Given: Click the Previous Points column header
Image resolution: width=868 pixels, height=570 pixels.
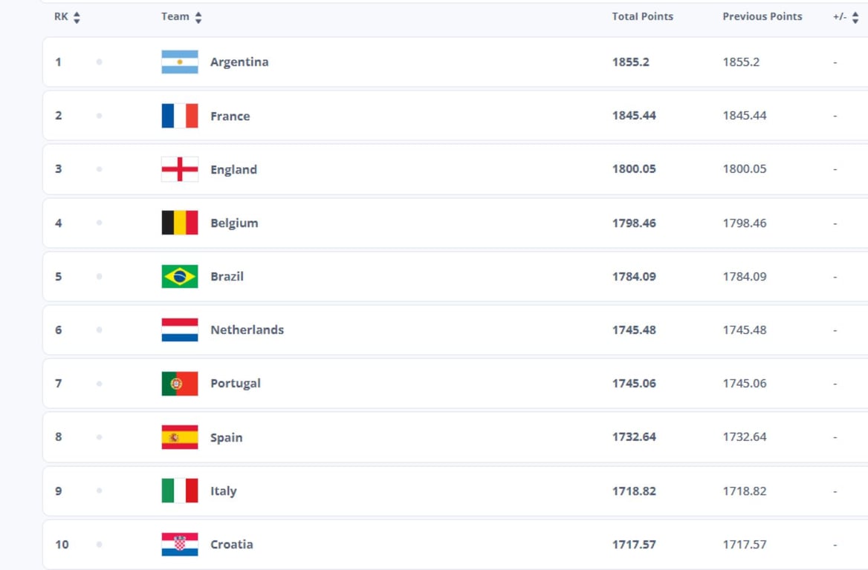Looking at the screenshot, I should (762, 16).
